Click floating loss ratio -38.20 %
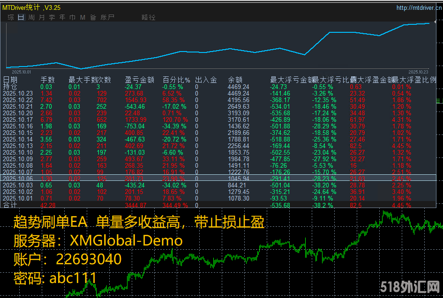The height and width of the screenshot is (298, 443). [x=324, y=185]
